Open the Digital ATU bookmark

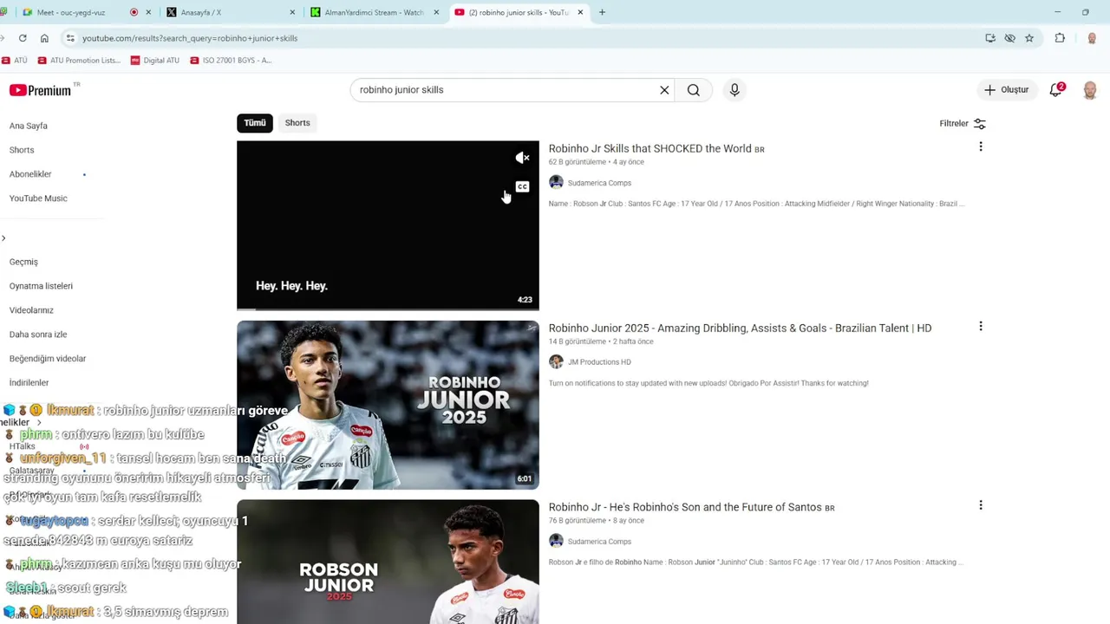[x=155, y=61]
